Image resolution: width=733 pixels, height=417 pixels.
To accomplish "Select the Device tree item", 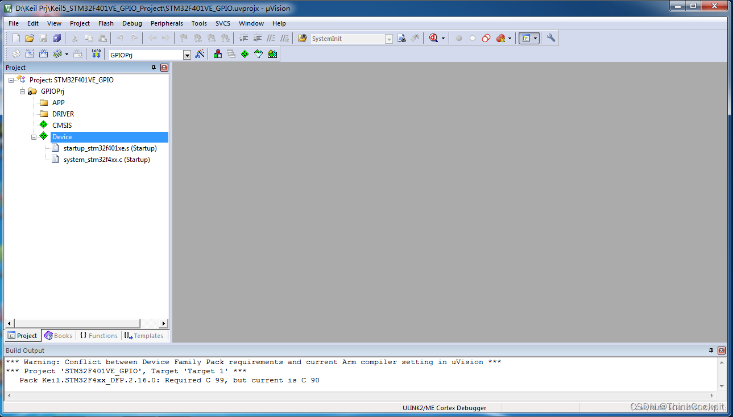I will point(109,137).
